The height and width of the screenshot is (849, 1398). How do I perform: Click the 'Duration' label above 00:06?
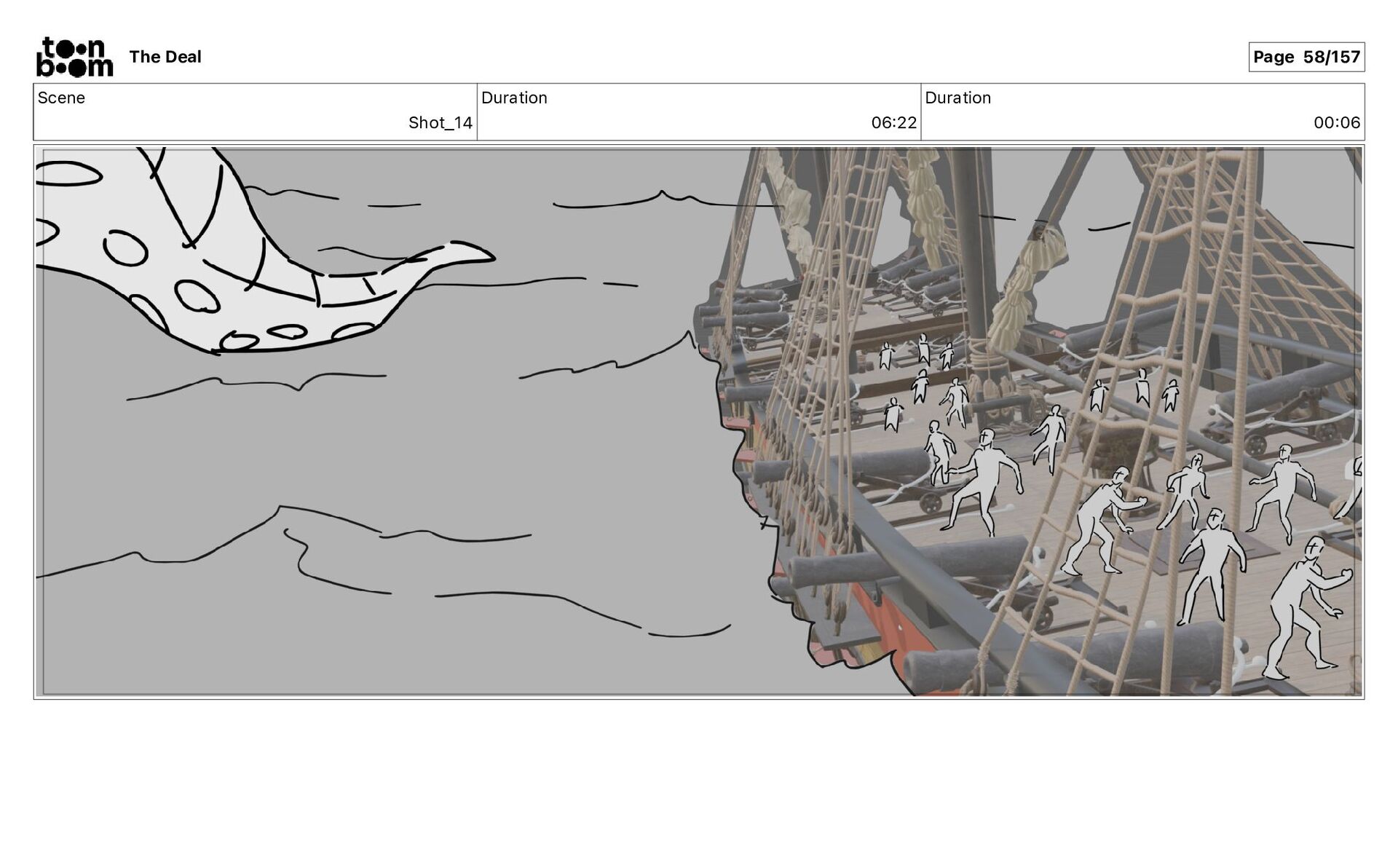957,98
